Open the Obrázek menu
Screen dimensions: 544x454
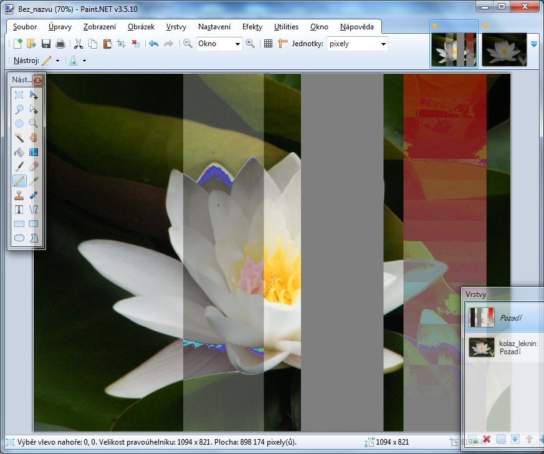click(x=141, y=27)
